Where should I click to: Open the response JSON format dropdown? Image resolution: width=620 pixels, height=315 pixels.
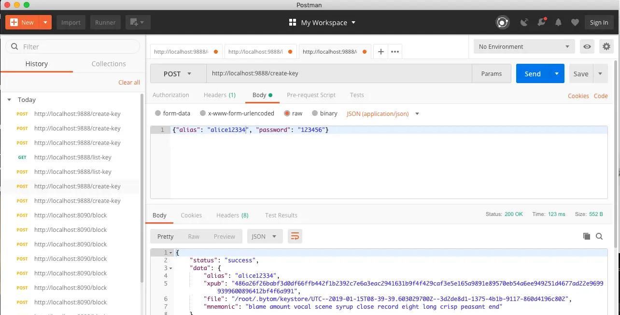coord(265,236)
